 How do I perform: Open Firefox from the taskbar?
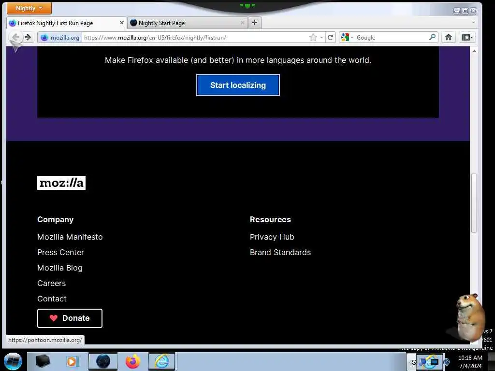(x=132, y=361)
